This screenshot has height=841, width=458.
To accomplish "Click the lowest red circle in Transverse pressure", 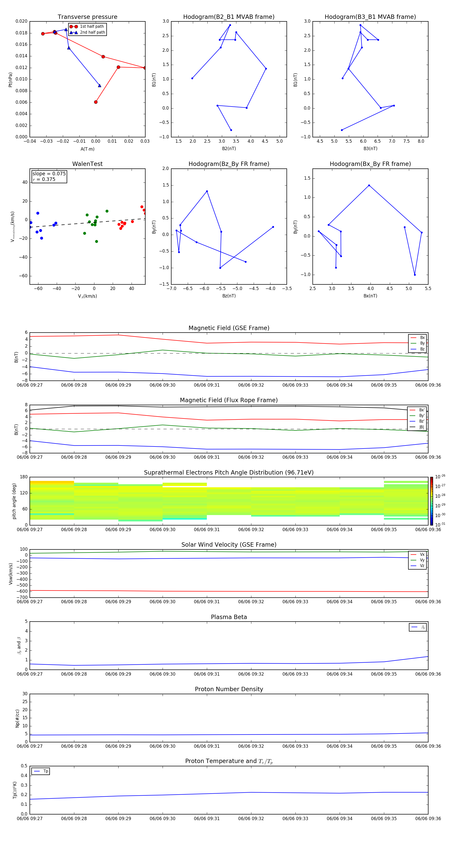I will pyautogui.click(x=95, y=102).
